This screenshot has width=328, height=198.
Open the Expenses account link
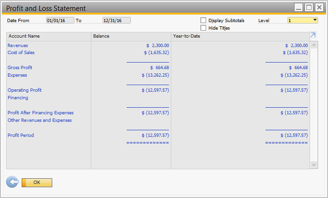click(17, 75)
